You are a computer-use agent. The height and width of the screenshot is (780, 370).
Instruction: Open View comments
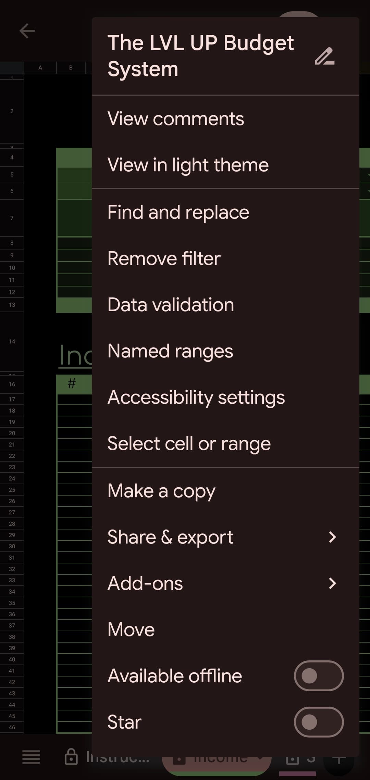(x=225, y=119)
